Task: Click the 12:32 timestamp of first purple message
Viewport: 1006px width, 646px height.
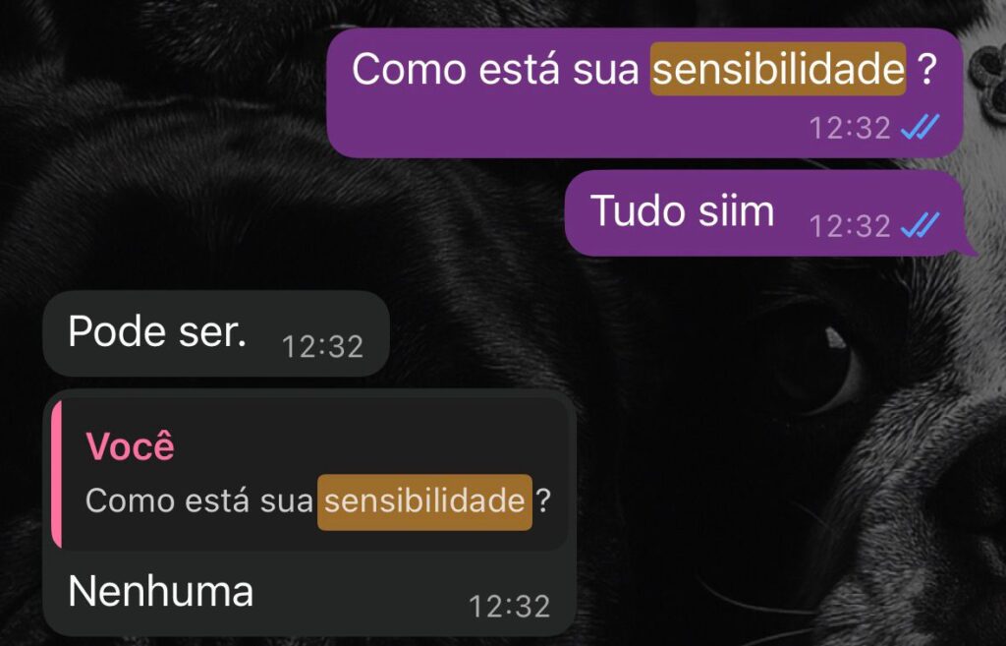Action: tap(850, 128)
